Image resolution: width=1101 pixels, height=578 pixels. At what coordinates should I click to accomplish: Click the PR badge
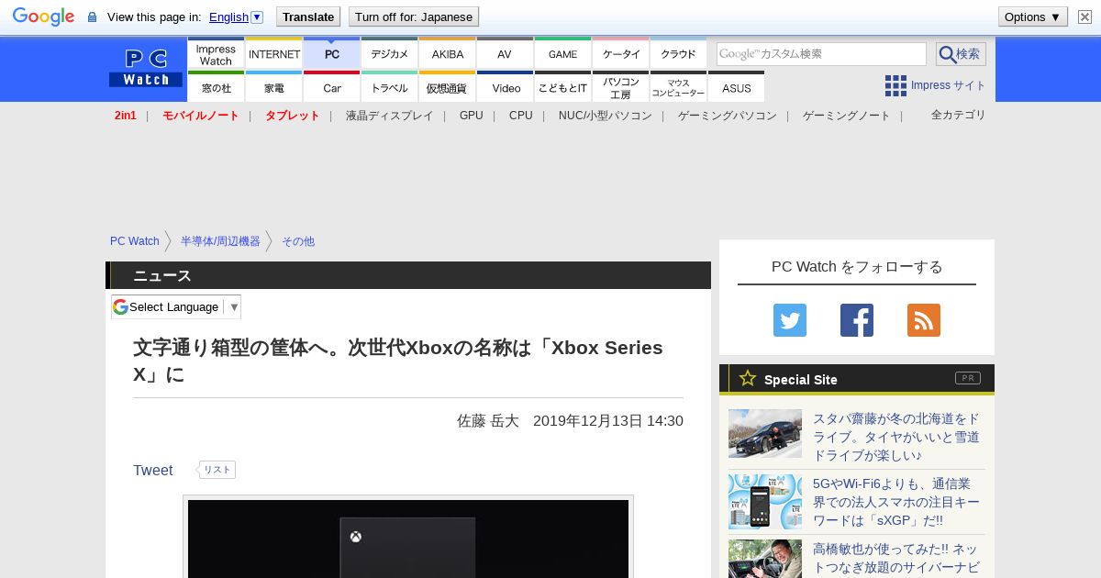coord(968,378)
